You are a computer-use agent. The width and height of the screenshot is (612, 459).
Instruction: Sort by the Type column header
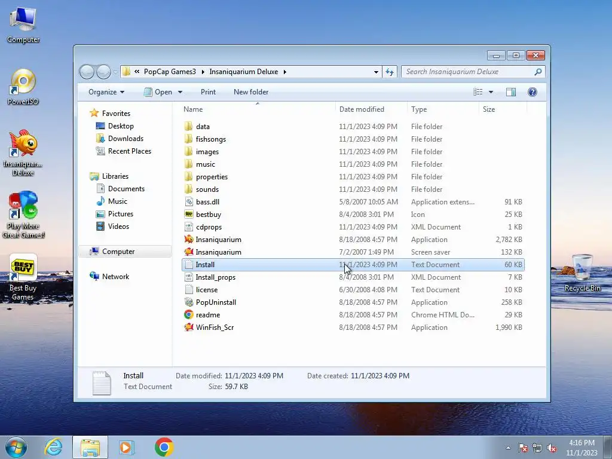pos(443,109)
